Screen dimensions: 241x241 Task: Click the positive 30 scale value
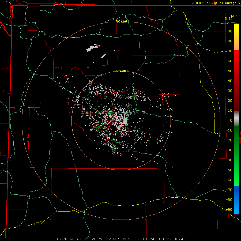(x=230, y=91)
